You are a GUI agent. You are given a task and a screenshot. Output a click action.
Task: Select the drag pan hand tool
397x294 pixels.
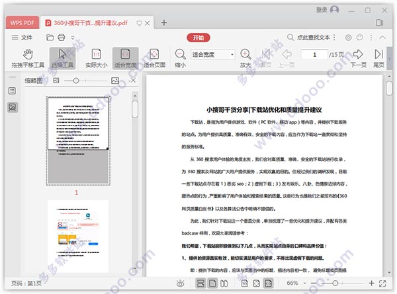28,58
